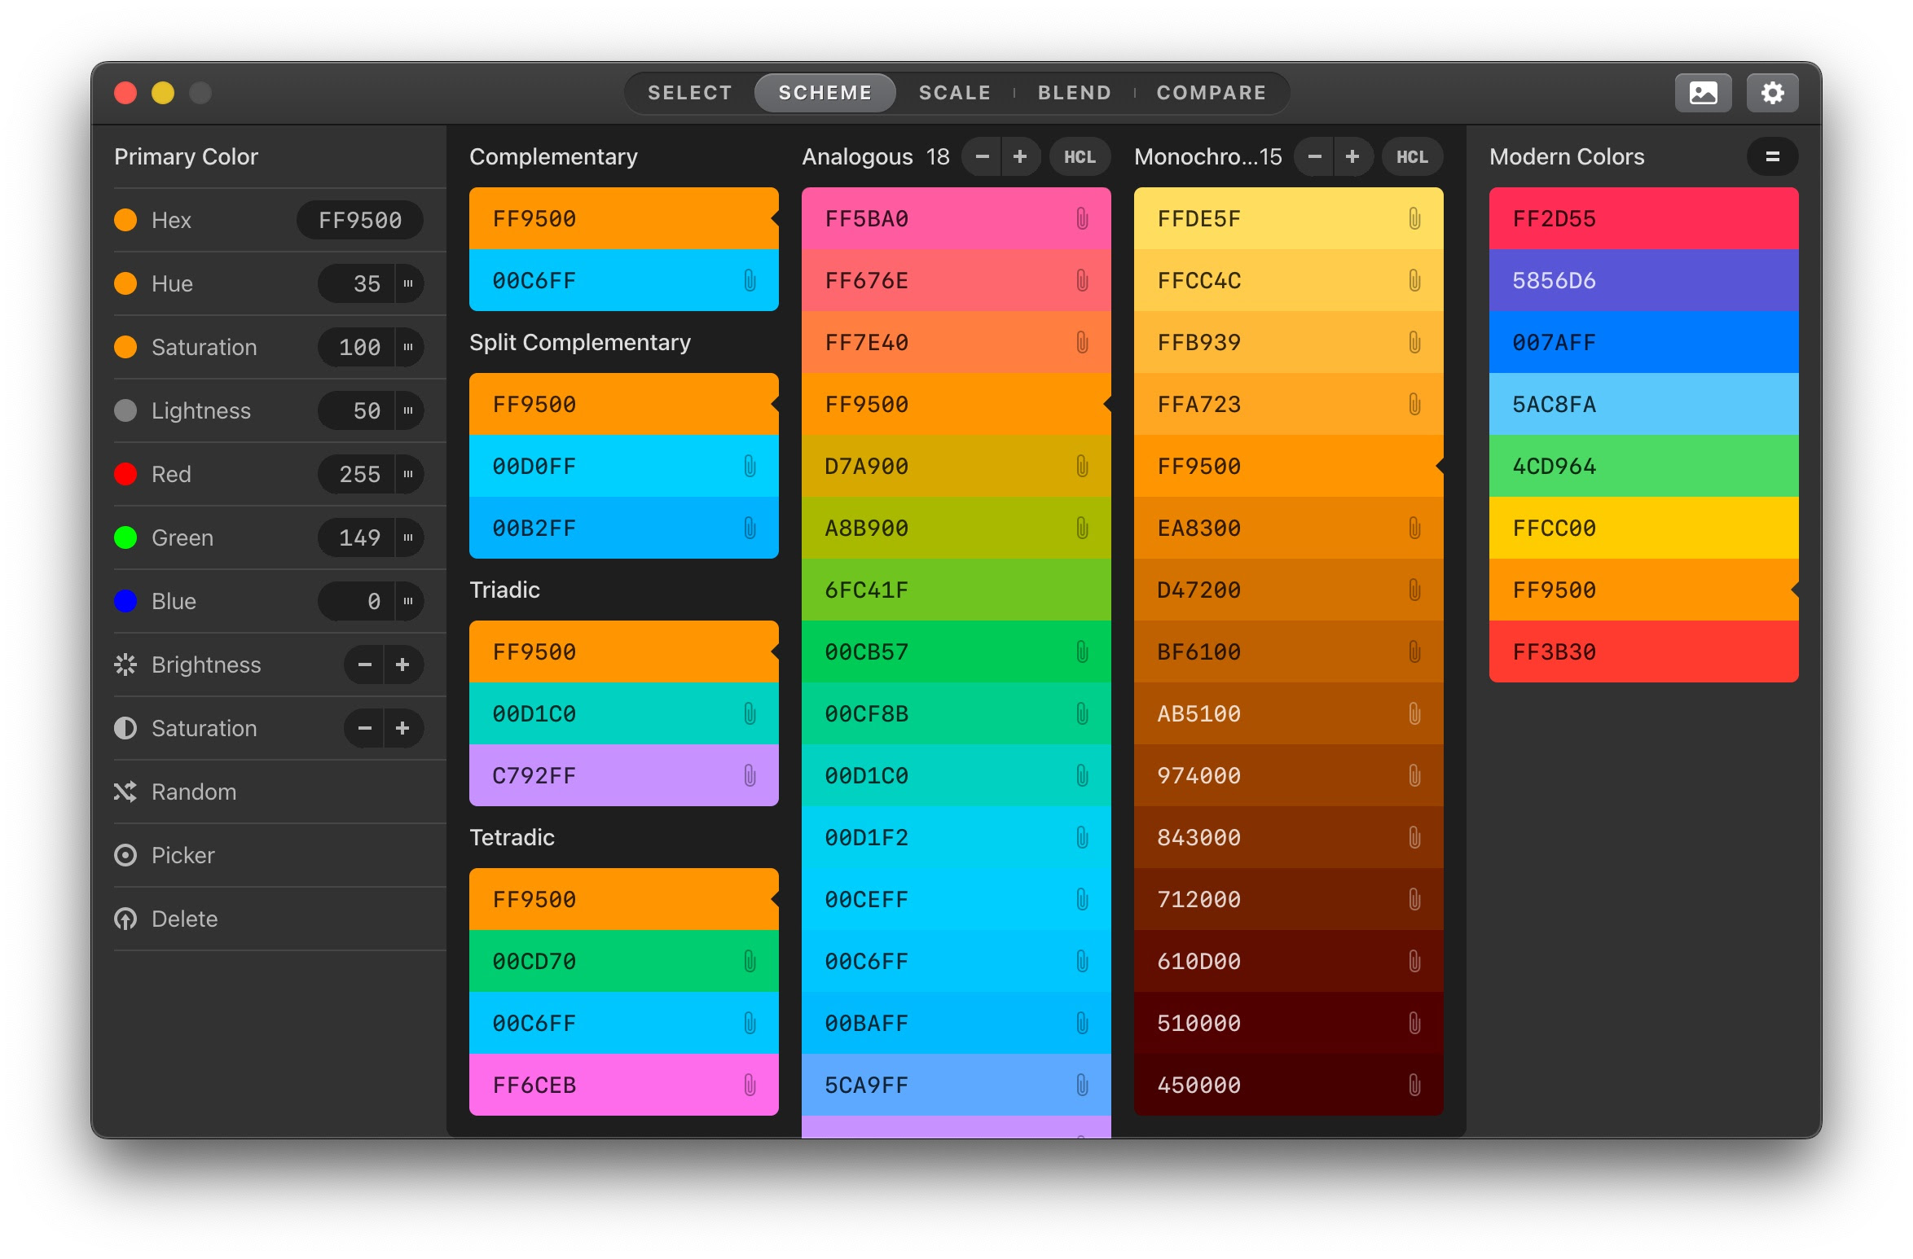1913x1259 pixels.
Task: Click the Hex value field FF9500
Action: (359, 220)
